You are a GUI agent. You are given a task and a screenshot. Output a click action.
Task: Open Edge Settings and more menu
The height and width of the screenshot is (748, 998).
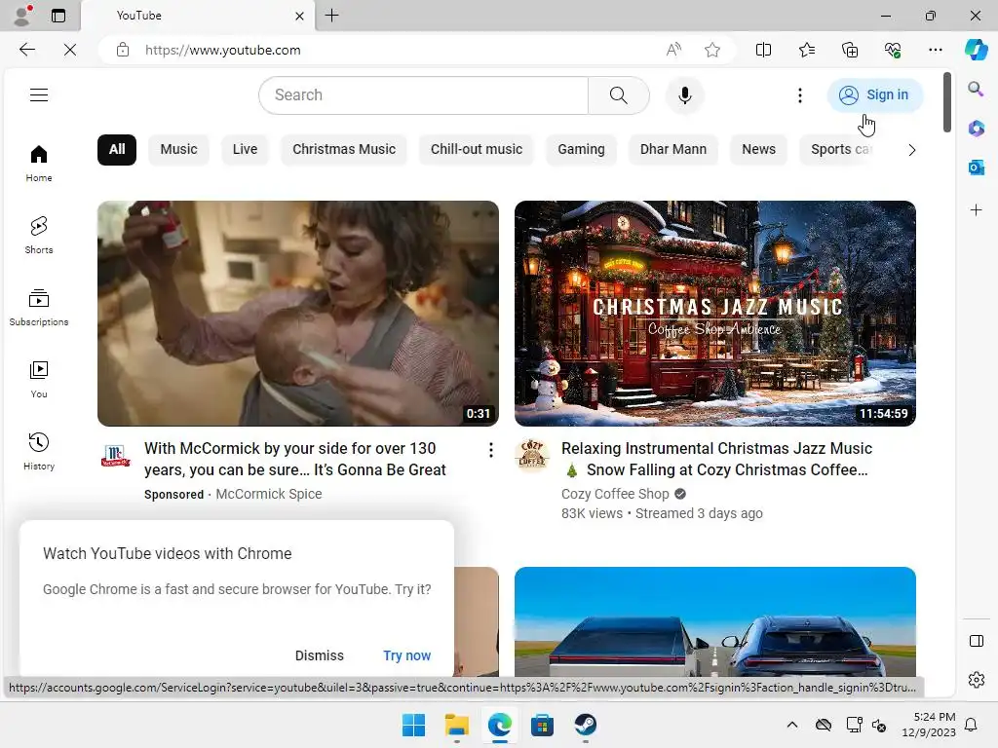click(935, 50)
